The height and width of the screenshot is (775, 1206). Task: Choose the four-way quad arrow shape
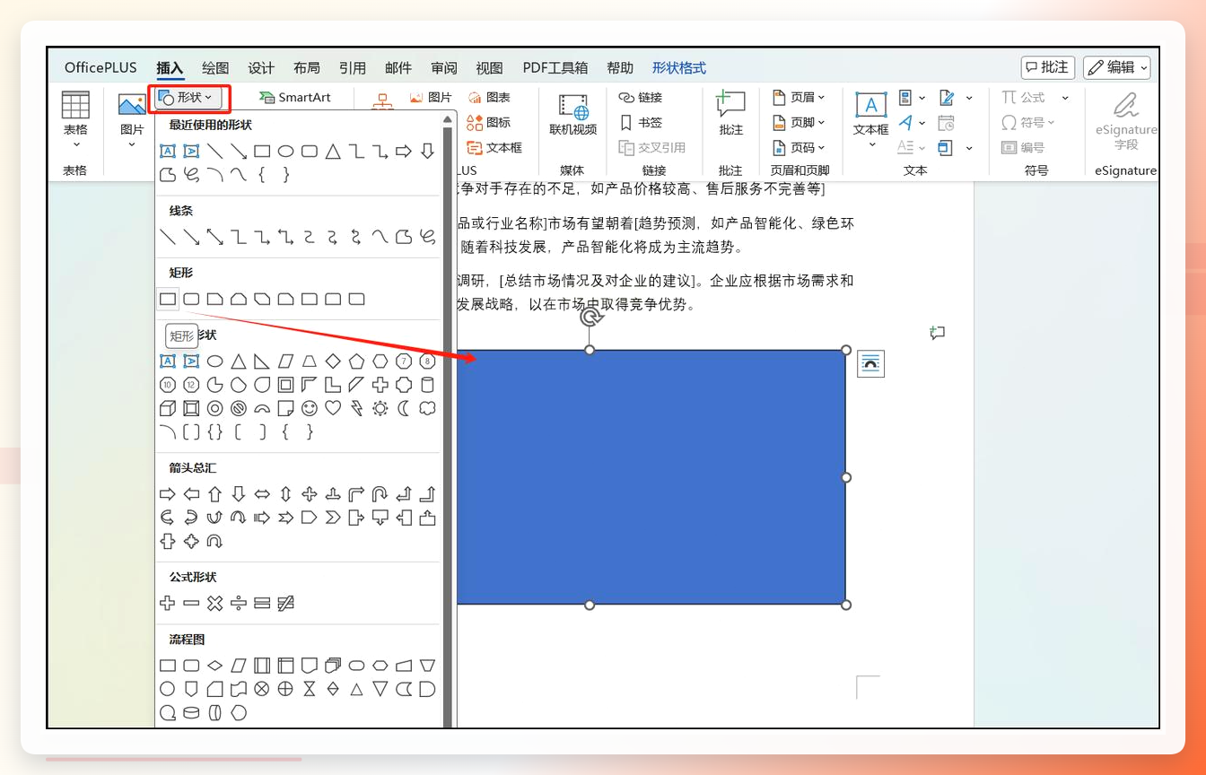(x=310, y=493)
